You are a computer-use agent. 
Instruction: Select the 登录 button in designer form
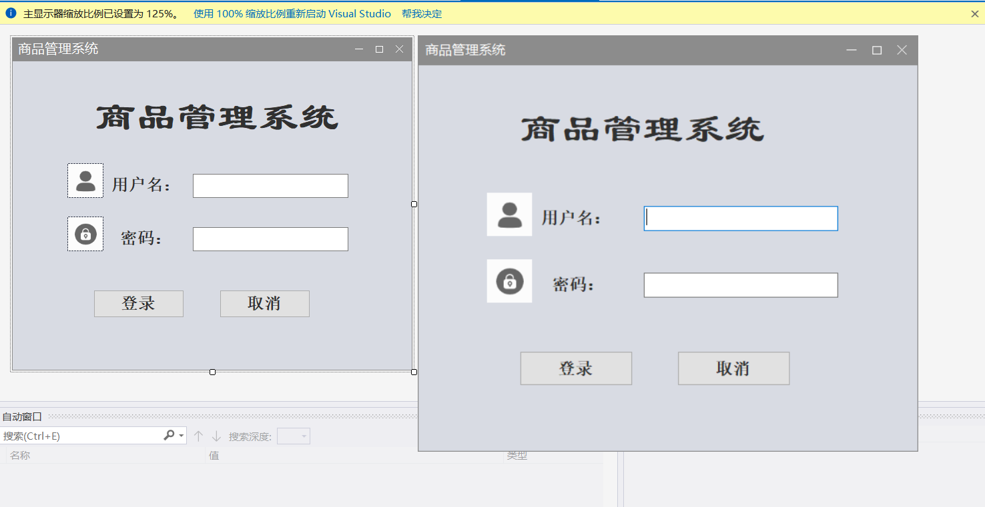point(139,304)
